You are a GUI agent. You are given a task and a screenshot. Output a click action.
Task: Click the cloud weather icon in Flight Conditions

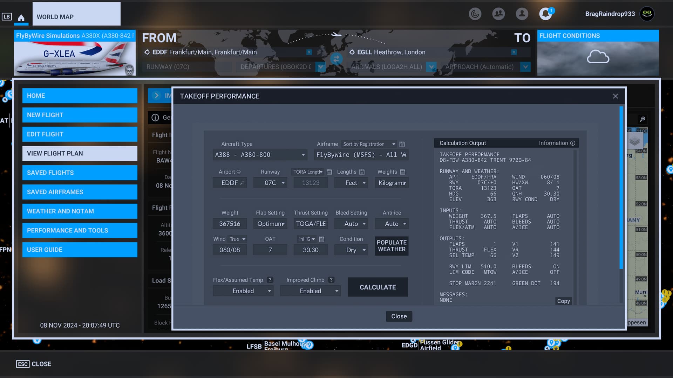click(598, 57)
